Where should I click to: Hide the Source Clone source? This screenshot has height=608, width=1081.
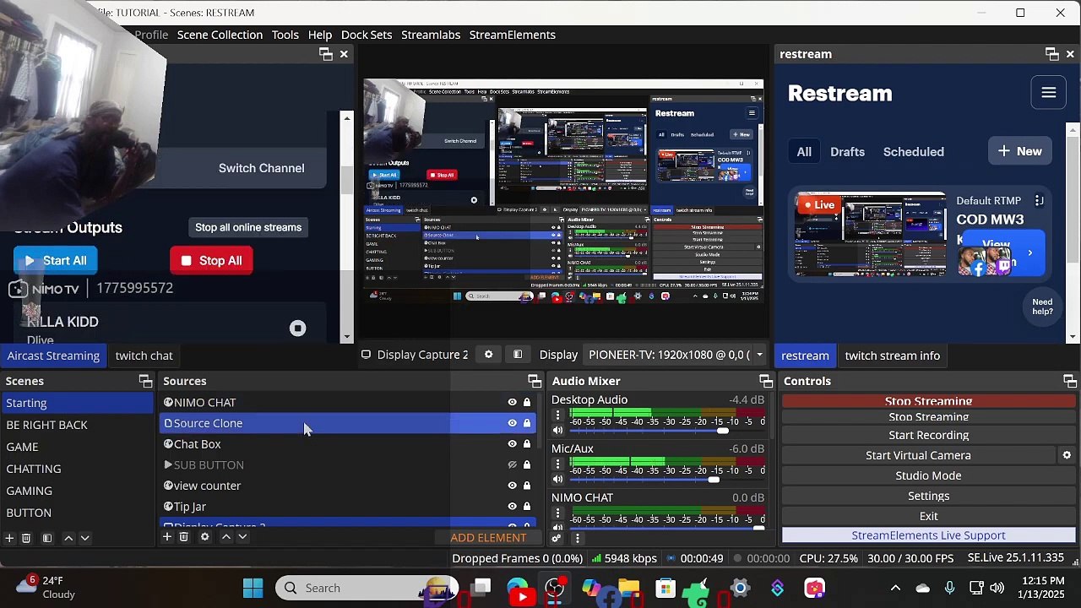pos(512,423)
